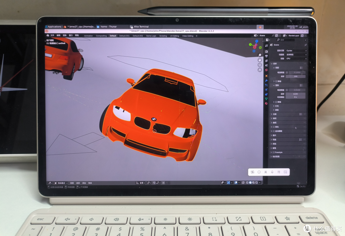
Task: Enable render 噪波阈值 checkbox beside 0.0100
Action: [x=287, y=90]
